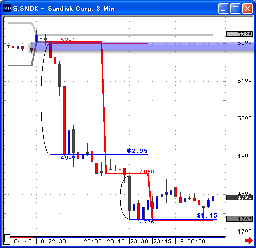Click the 23:00 time axis label
This screenshot has height=248, width=256.
point(93,241)
